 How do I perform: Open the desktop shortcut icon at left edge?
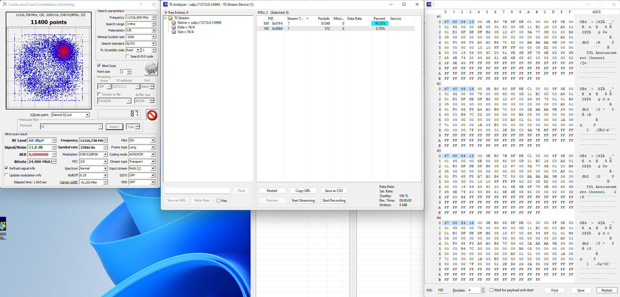(x=3, y=228)
